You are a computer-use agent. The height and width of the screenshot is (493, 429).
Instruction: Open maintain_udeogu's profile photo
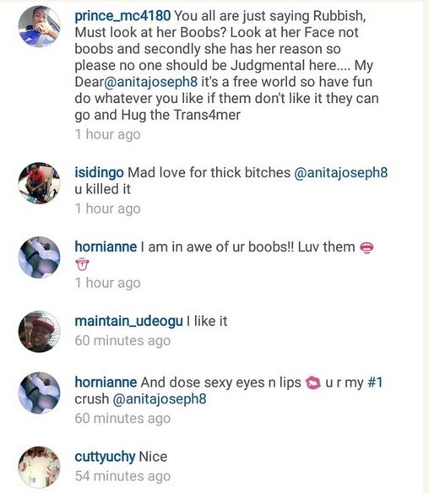39,331
